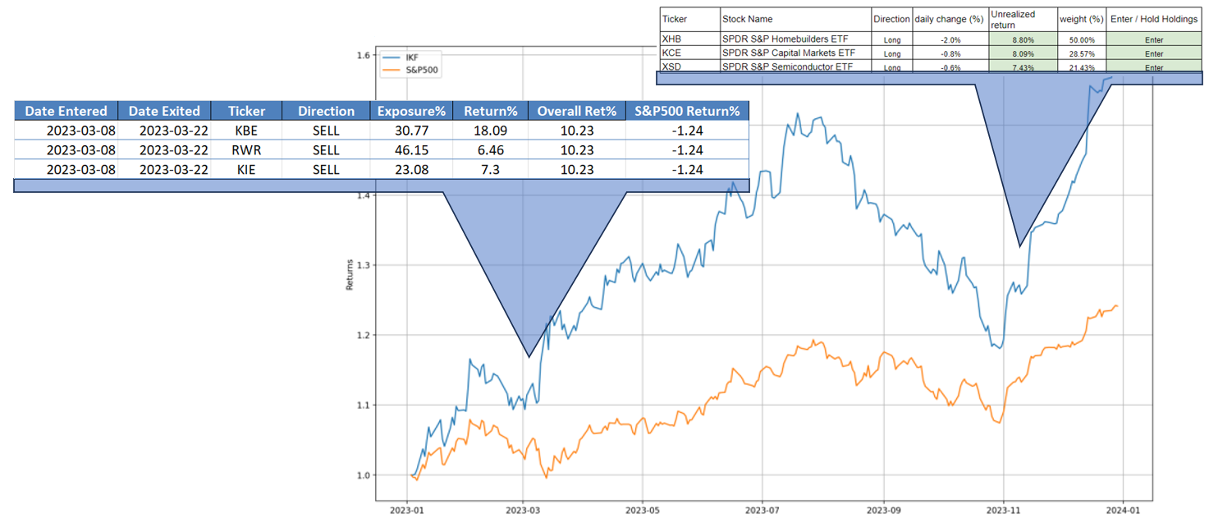
Task: Select the weight (%) column header
Action: pyautogui.click(x=1082, y=19)
